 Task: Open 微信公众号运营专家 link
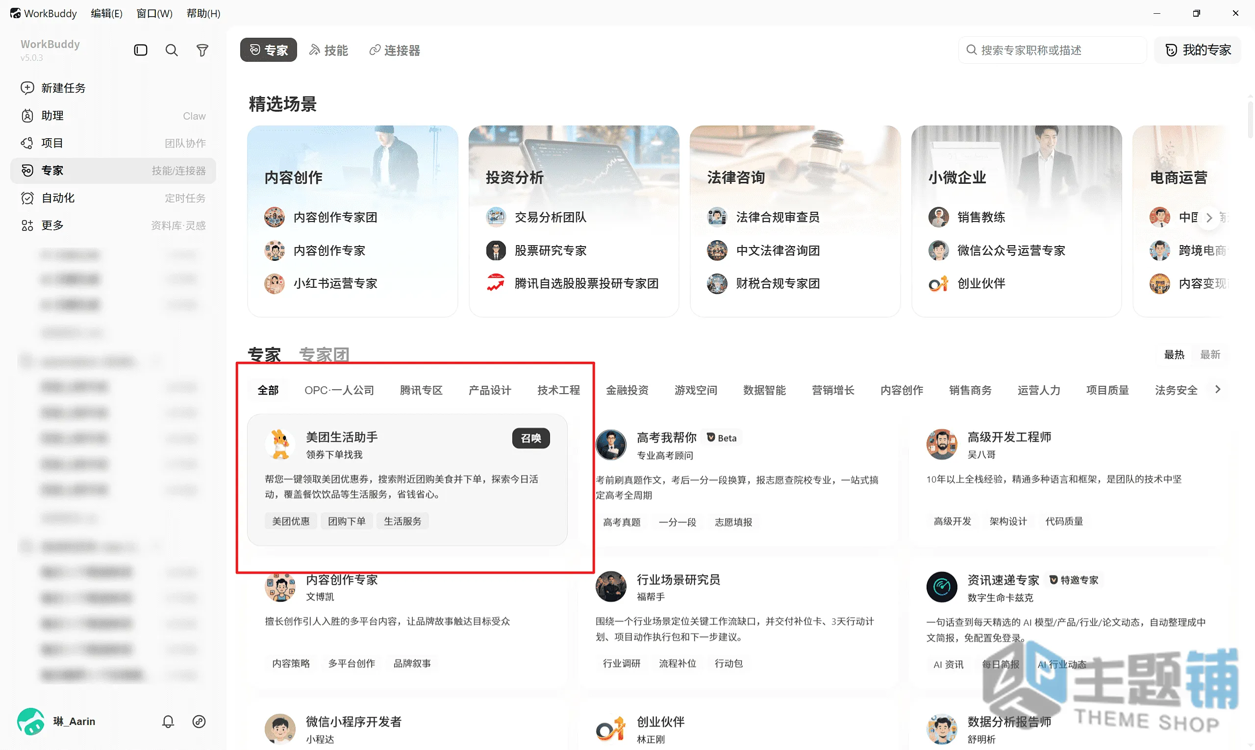1011,250
